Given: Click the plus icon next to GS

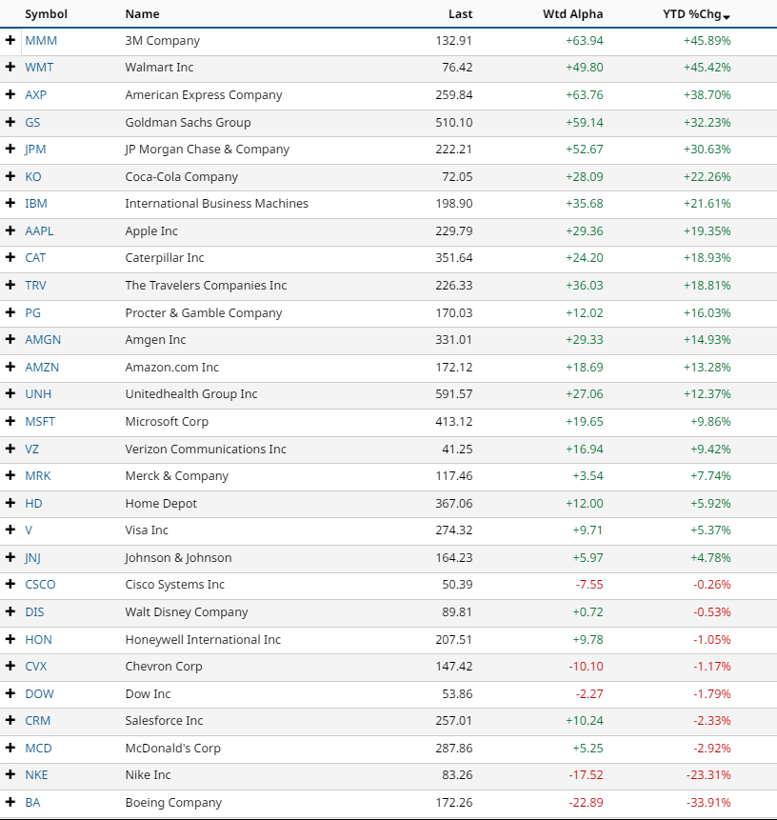Looking at the screenshot, I should pos(10,122).
